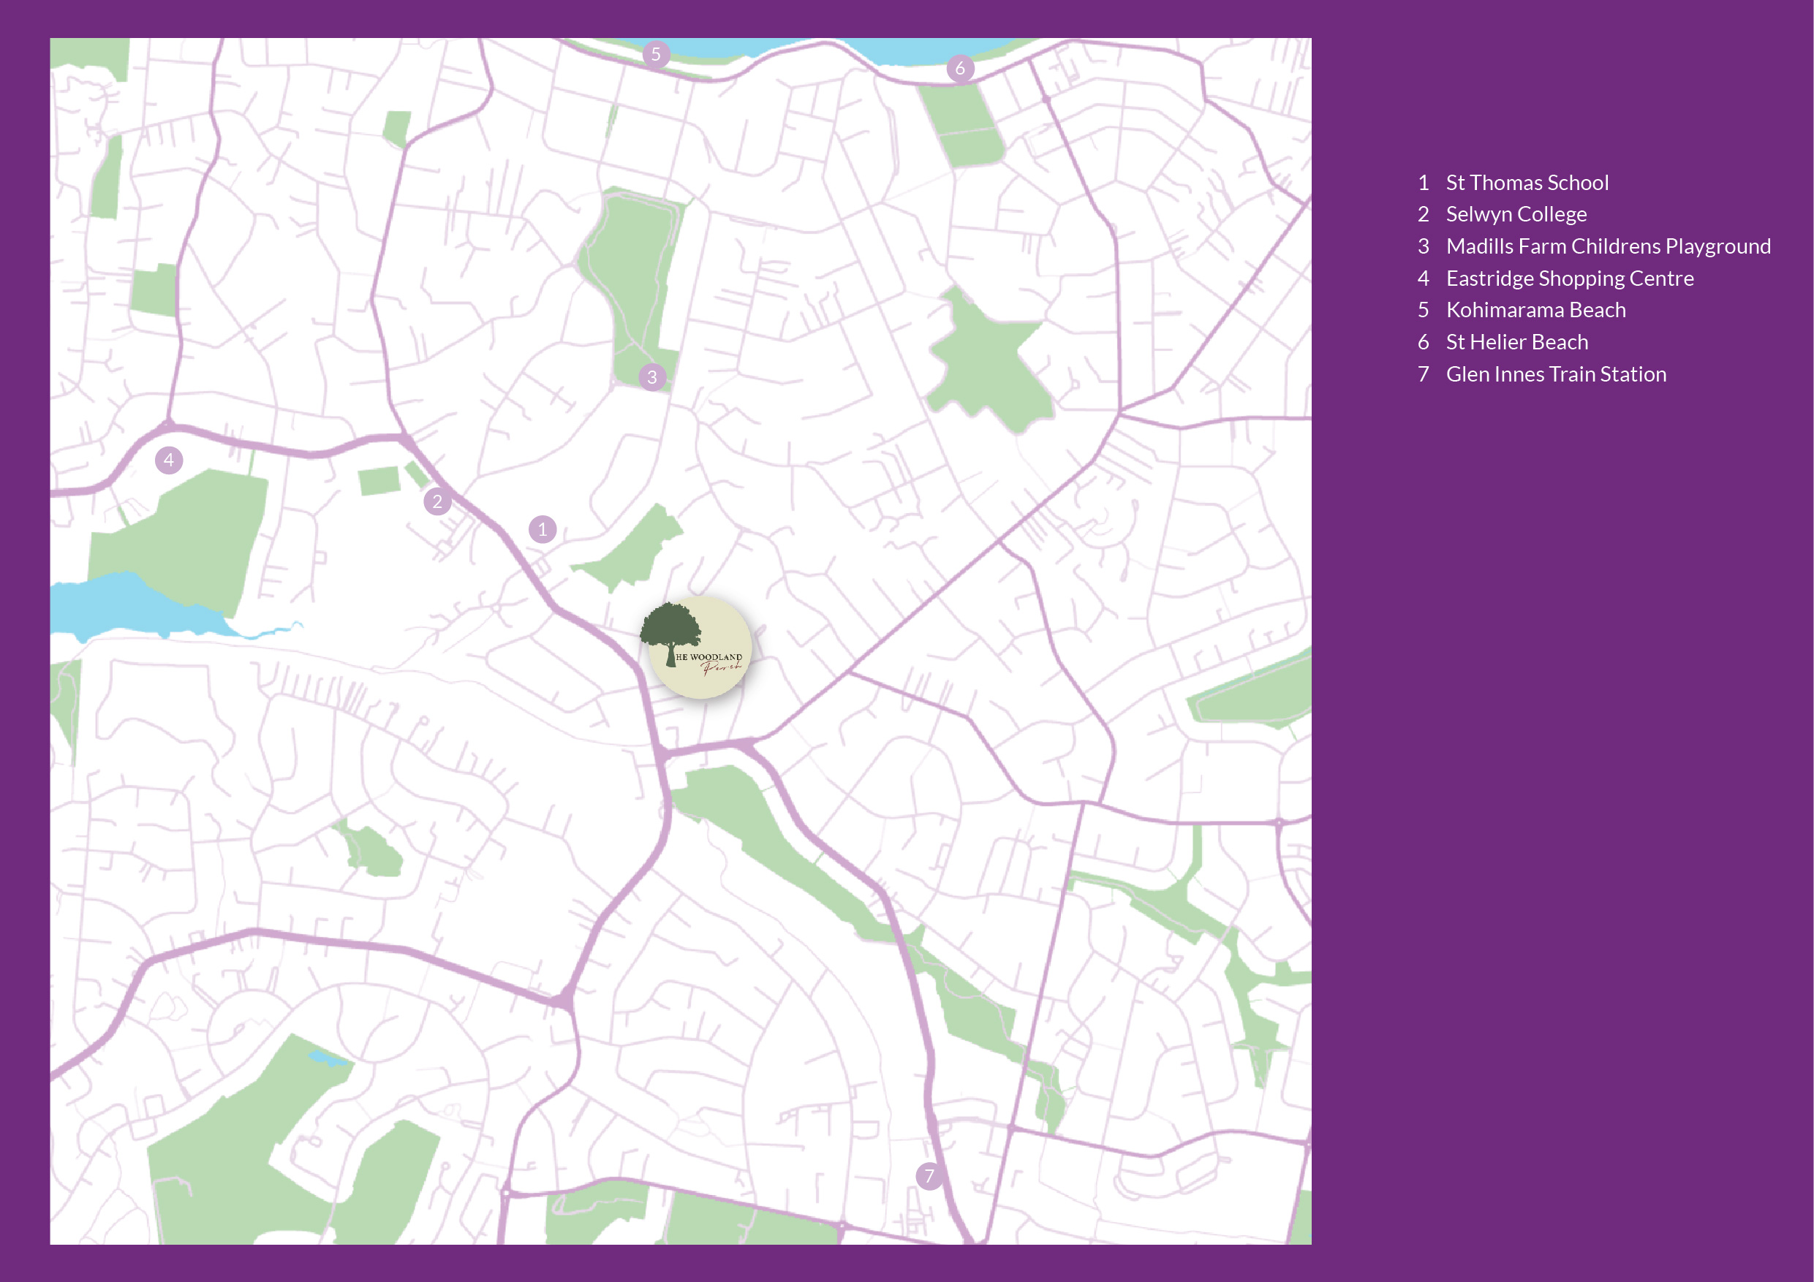The image size is (1814, 1282).
Task: Click legend text Madills Farm Childrens Playground
Action: [1609, 246]
